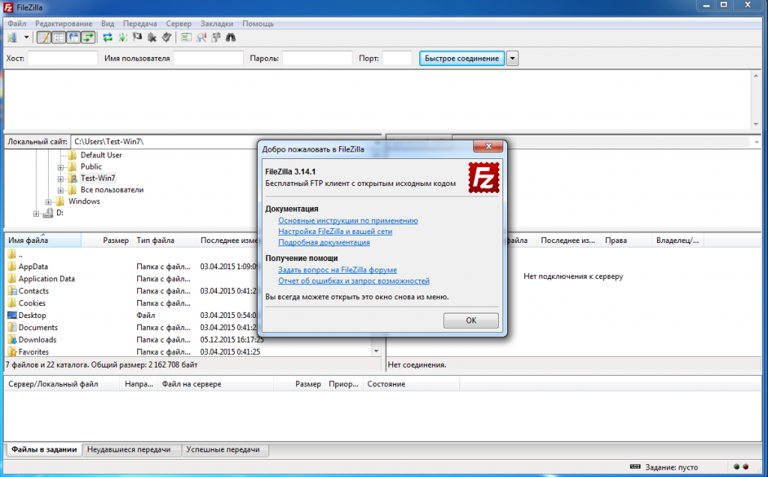Click the FileZilla logo in the dialog
Image resolution: width=768 pixels, height=477 pixels.
pyautogui.click(x=484, y=177)
